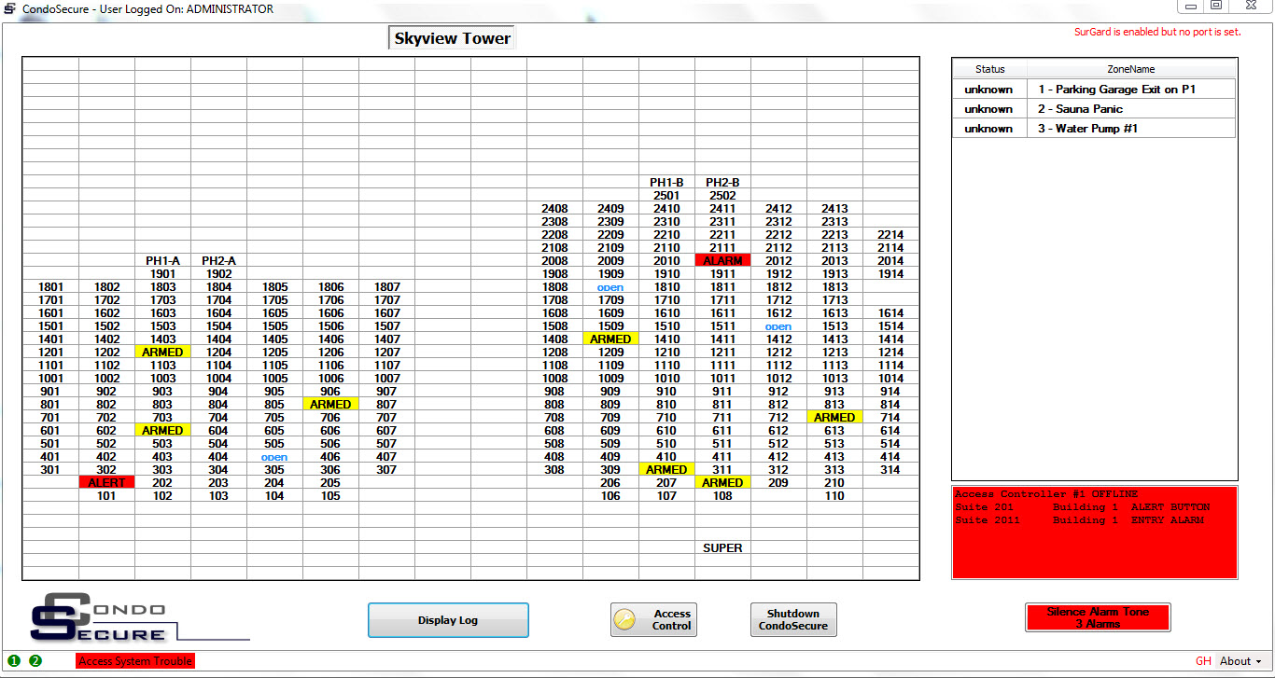Click the red GH label in status bar
The height and width of the screenshot is (678, 1275).
coord(1203,661)
